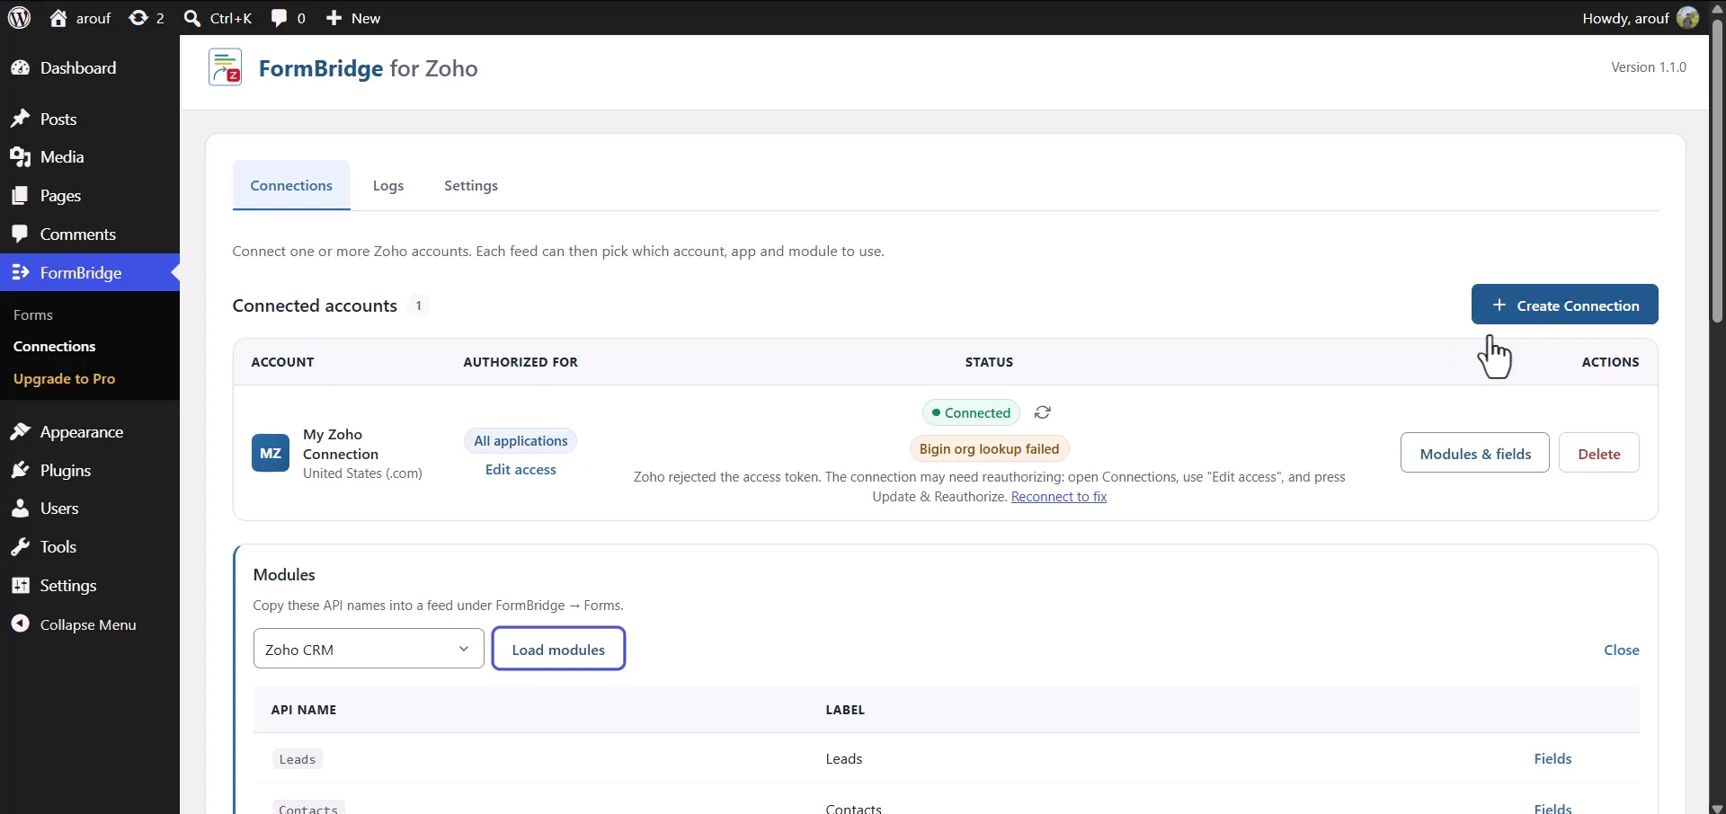Click the Plugins plug icon
Viewport: 1726px width, 814px height.
(20, 471)
